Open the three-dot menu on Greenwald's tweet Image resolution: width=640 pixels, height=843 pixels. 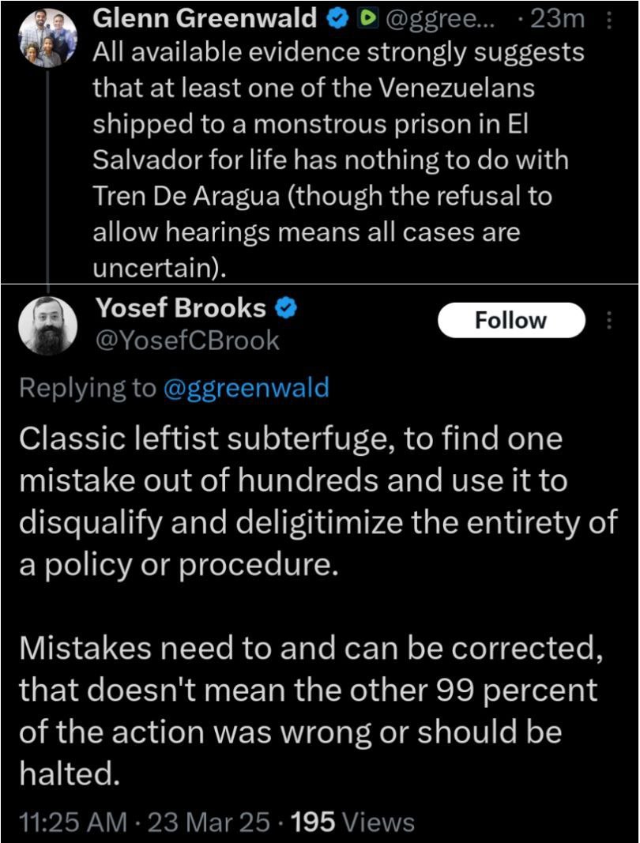pyautogui.click(x=609, y=20)
